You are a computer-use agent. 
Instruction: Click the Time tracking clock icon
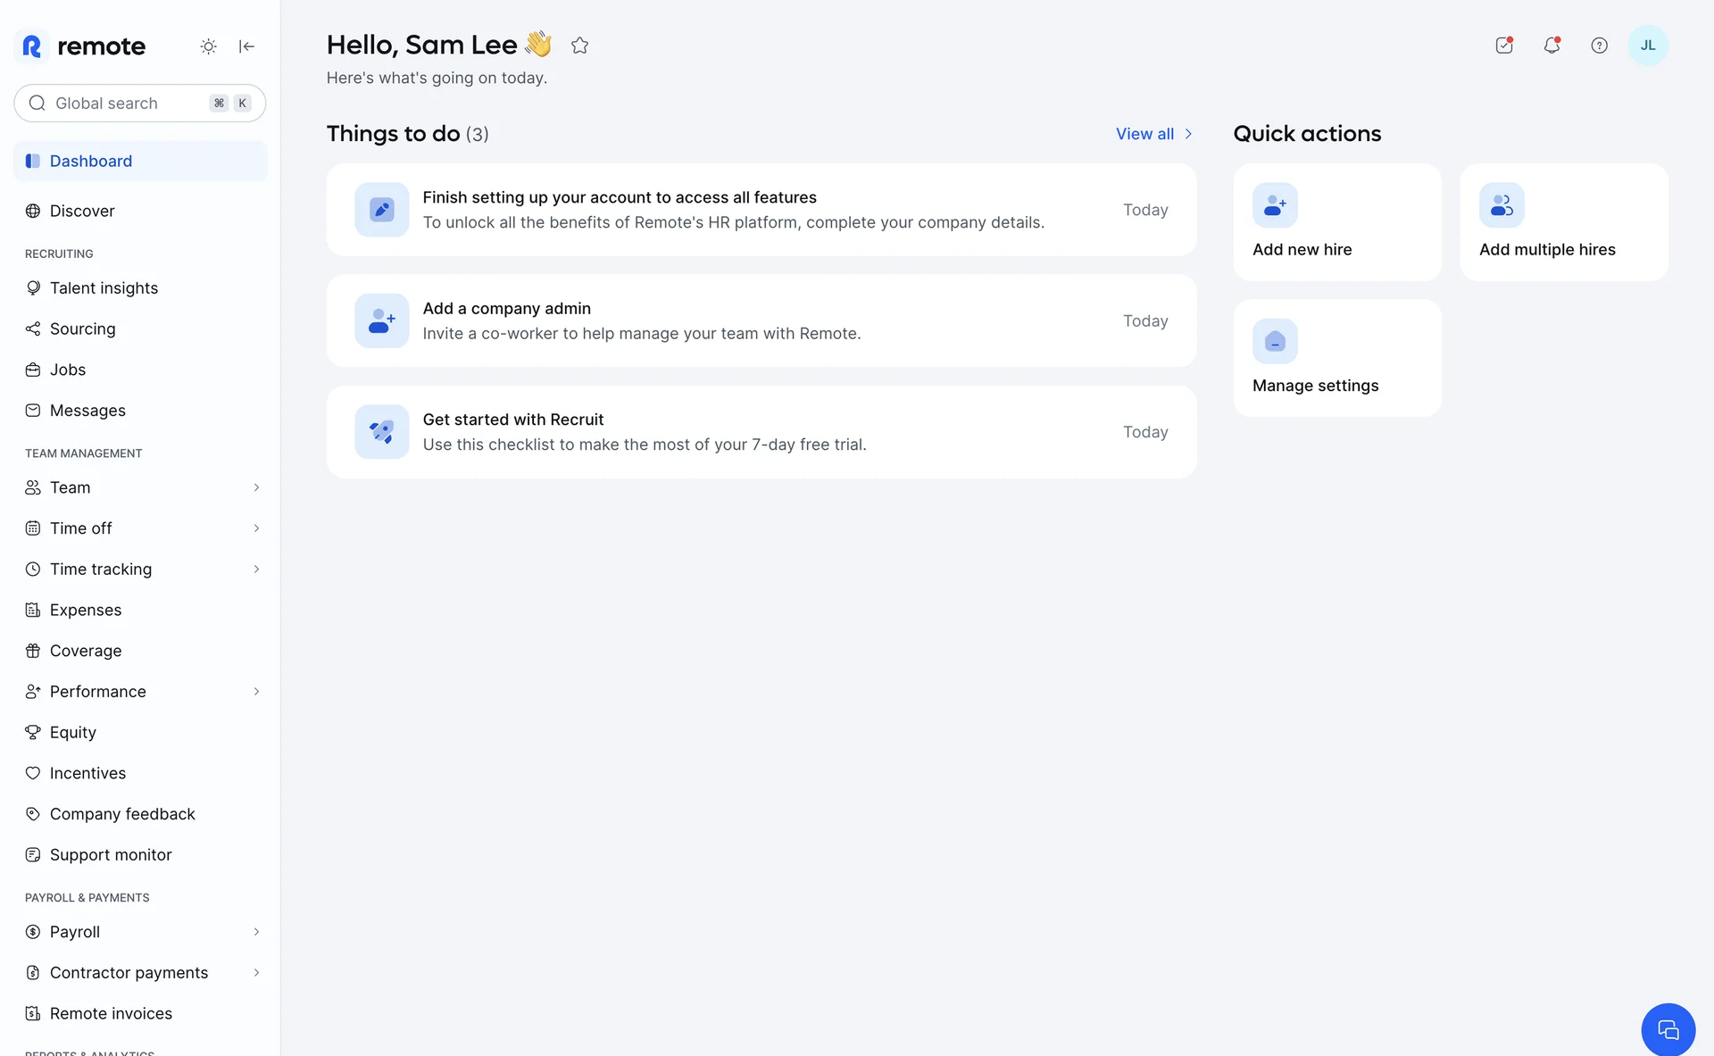33,570
